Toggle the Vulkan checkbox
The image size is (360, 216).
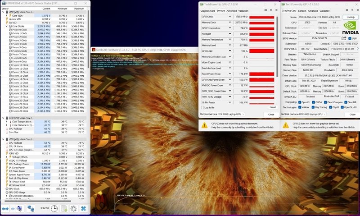pos(300,107)
